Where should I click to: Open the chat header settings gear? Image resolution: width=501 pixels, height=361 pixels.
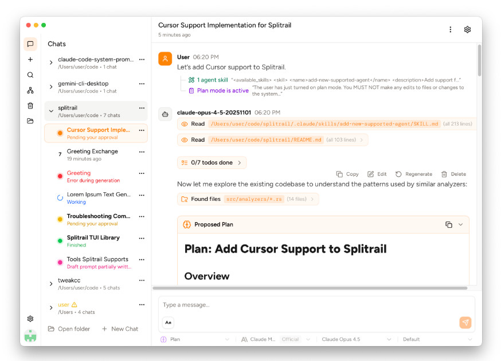tap(467, 30)
